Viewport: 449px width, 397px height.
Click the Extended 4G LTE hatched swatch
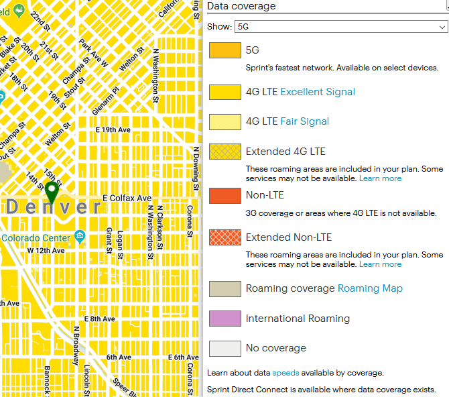[x=224, y=152]
